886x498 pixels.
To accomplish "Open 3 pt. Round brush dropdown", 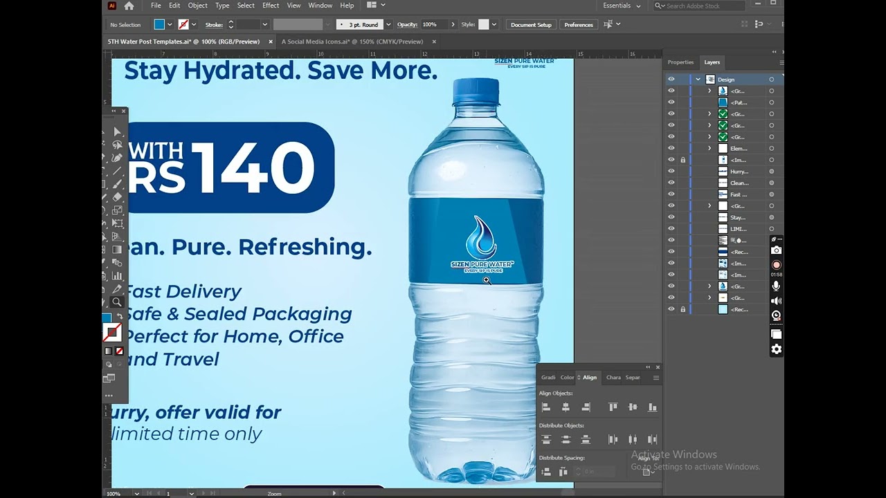I will (388, 24).
